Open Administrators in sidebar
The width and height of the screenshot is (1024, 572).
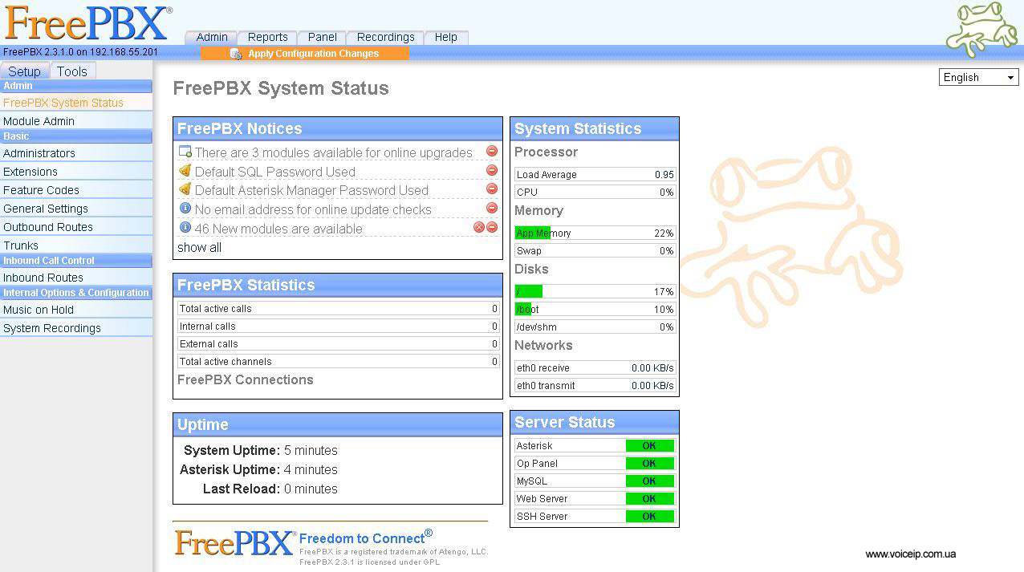(76, 153)
